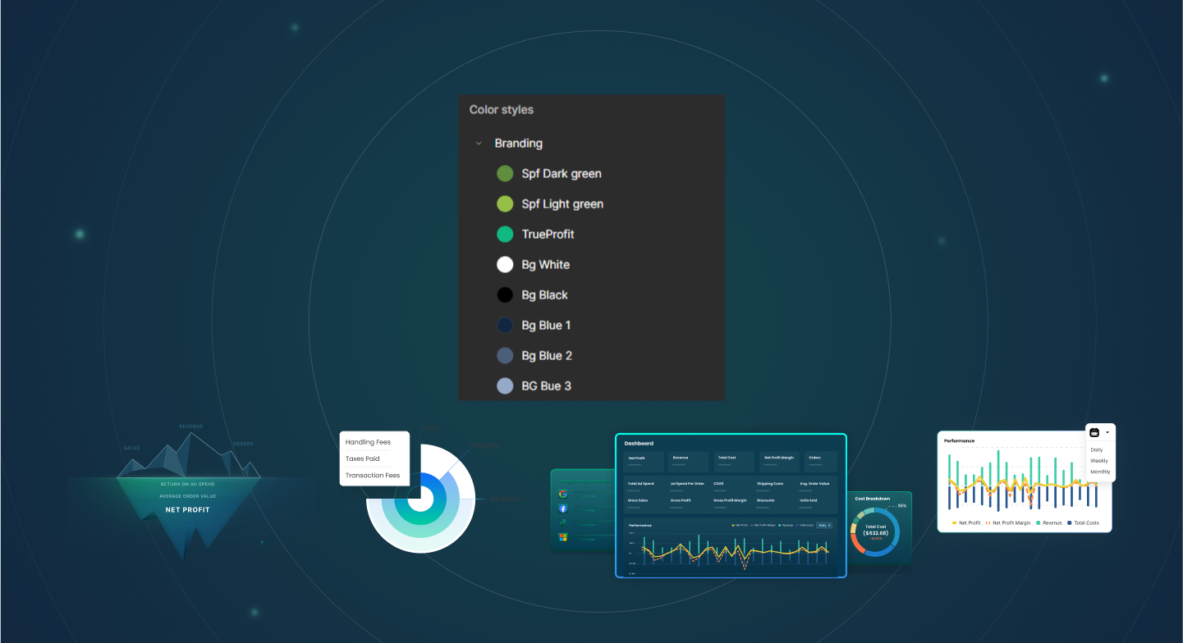Screen dimensions: 1183x643
Task: Collapse the Branding color group chevron
Action: tap(479, 144)
